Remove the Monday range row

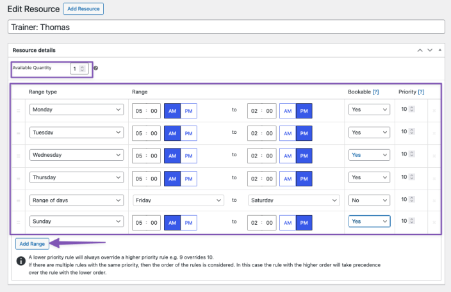434,111
